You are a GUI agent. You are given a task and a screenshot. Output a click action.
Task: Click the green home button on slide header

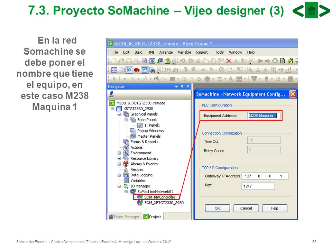(311, 10)
